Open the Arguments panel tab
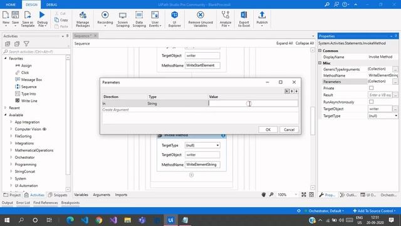 click(102, 195)
